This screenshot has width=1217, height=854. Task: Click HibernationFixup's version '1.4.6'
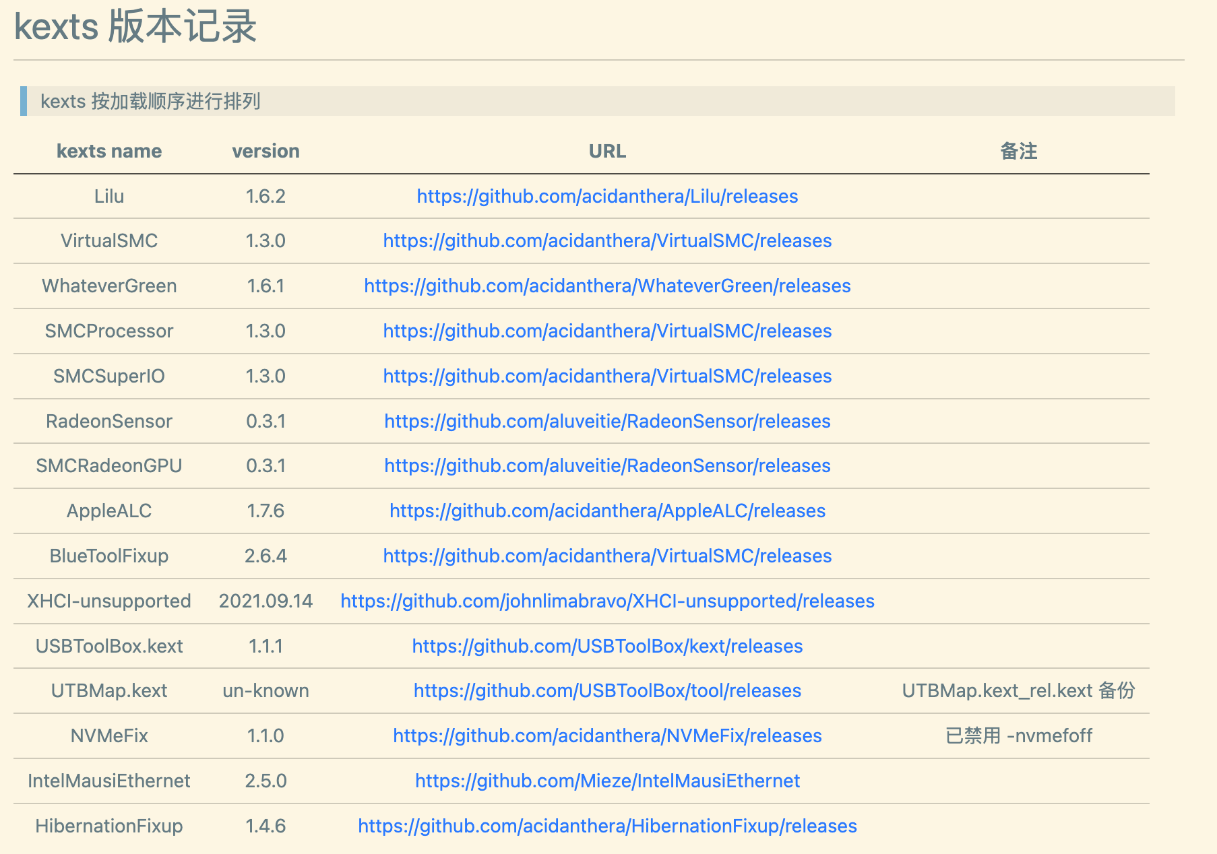pos(266,826)
